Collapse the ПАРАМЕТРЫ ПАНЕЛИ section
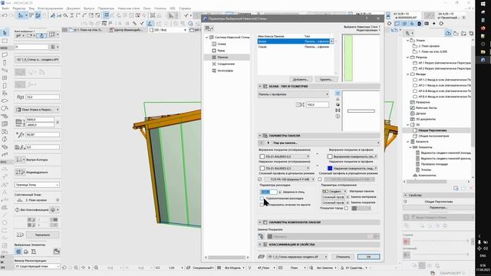 (260, 136)
